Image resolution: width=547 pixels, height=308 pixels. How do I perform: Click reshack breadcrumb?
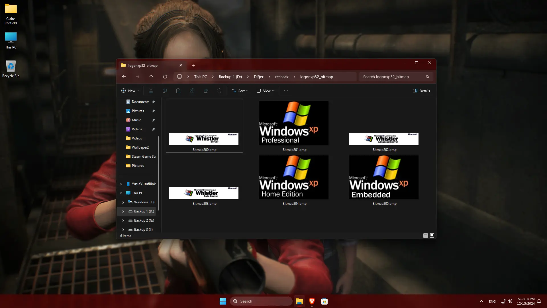pos(282,77)
